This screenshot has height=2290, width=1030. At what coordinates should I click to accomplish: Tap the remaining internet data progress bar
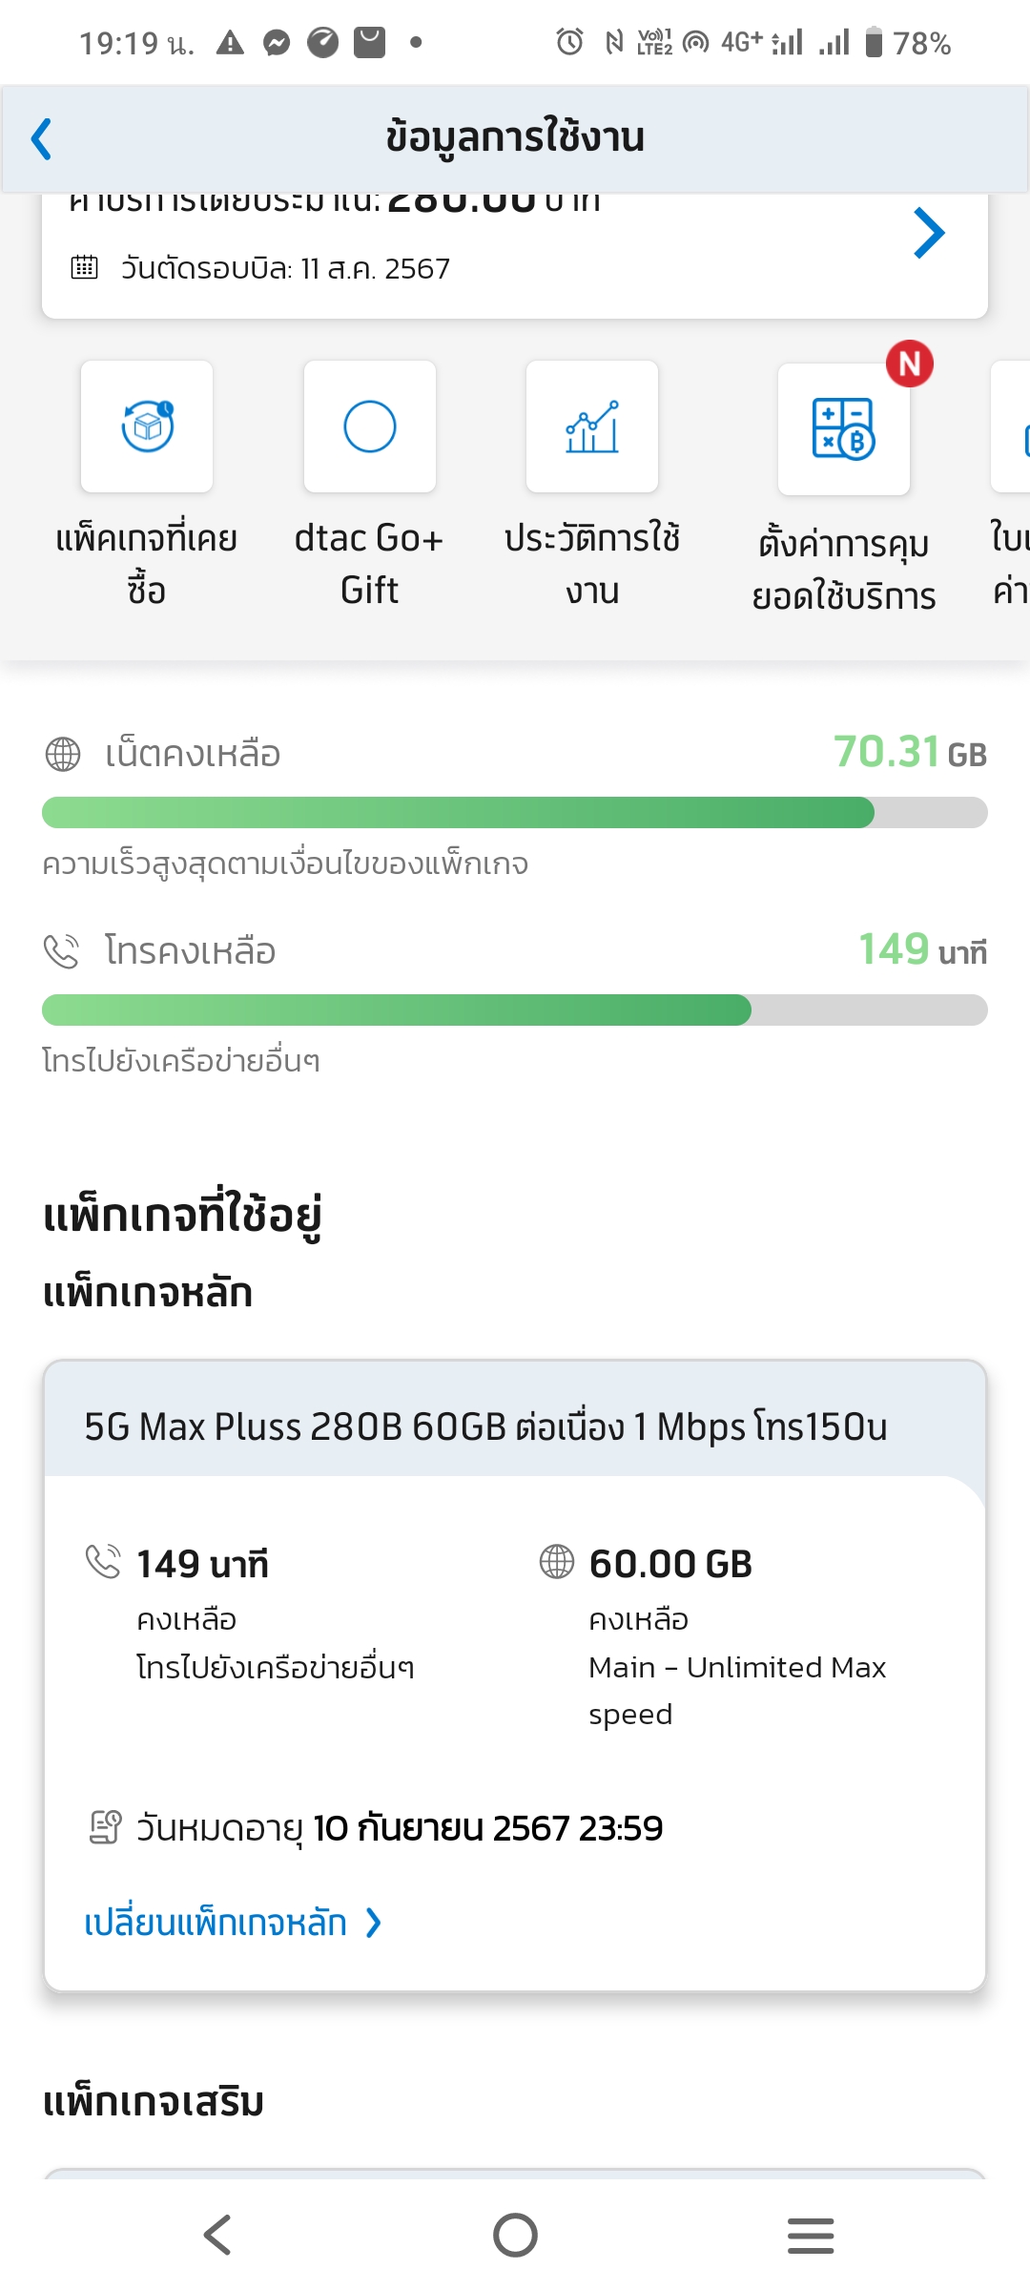[x=515, y=813]
